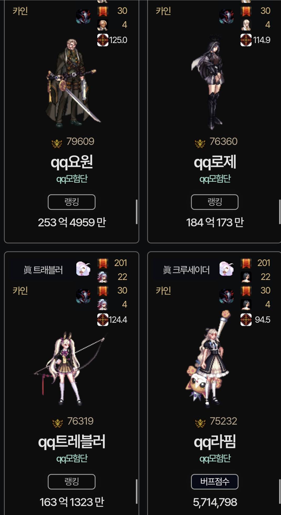Click the white-haired pet icon on qq트레블러 card
The image size is (281, 515).
point(83,268)
